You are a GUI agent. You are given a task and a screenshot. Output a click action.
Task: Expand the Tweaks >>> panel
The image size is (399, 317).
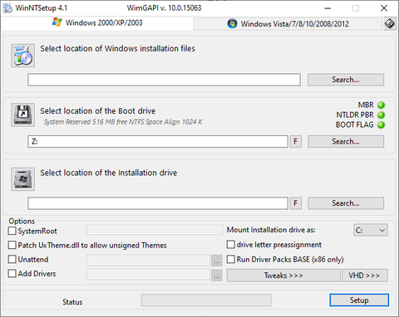pyautogui.click(x=283, y=276)
